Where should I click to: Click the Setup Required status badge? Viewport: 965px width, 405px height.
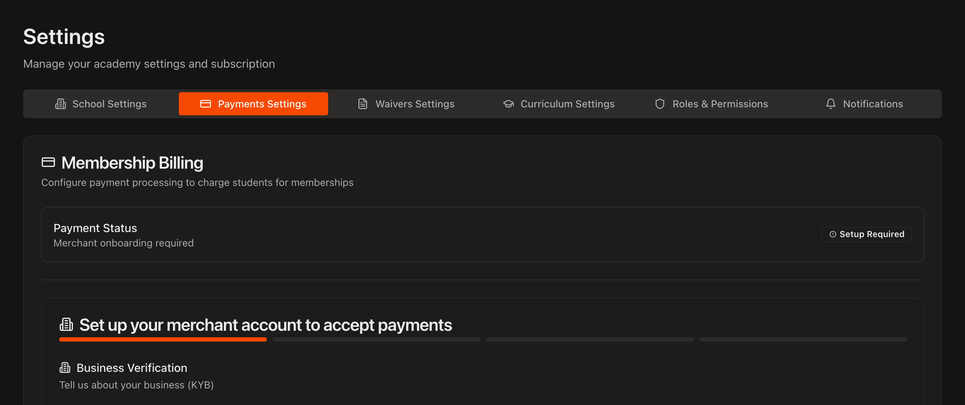[867, 234]
